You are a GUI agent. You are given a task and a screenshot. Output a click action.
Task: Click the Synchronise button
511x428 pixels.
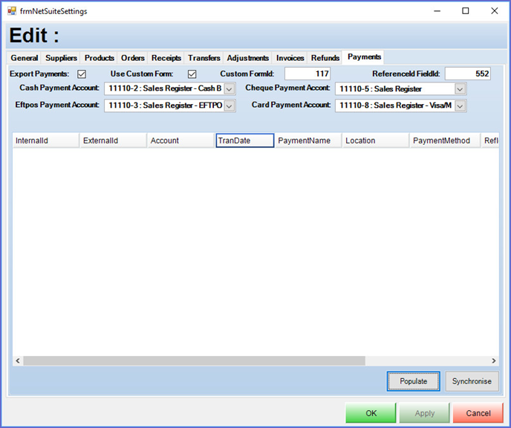coord(472,381)
